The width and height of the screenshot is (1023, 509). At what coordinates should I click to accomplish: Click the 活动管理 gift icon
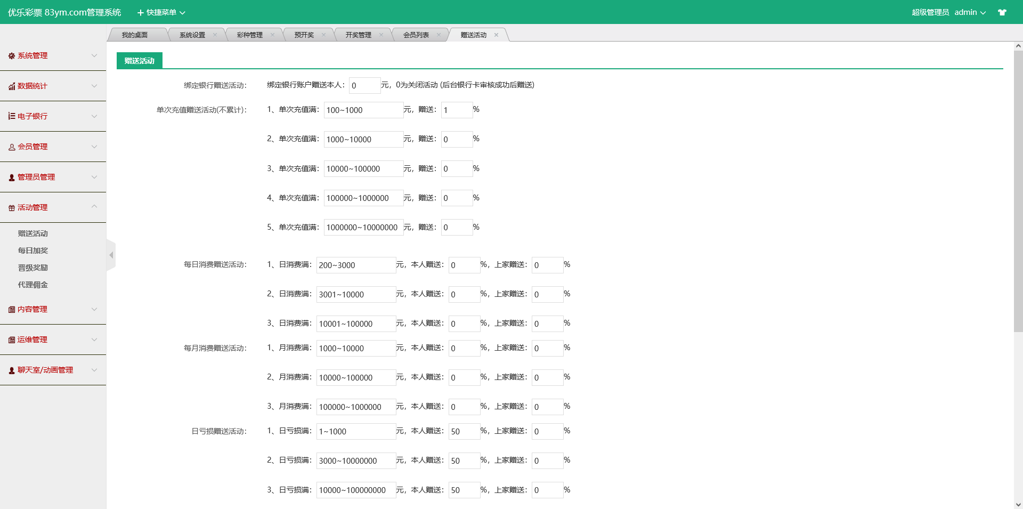12,208
